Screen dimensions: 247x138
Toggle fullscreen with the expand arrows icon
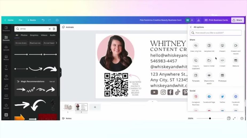[x=234, y=118]
